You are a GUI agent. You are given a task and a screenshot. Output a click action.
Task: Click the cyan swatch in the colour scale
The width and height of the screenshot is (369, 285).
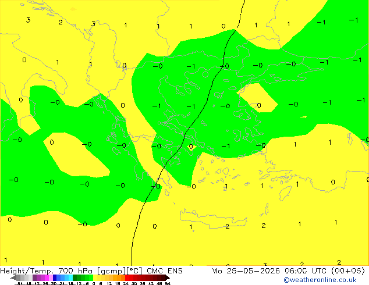[70, 277]
